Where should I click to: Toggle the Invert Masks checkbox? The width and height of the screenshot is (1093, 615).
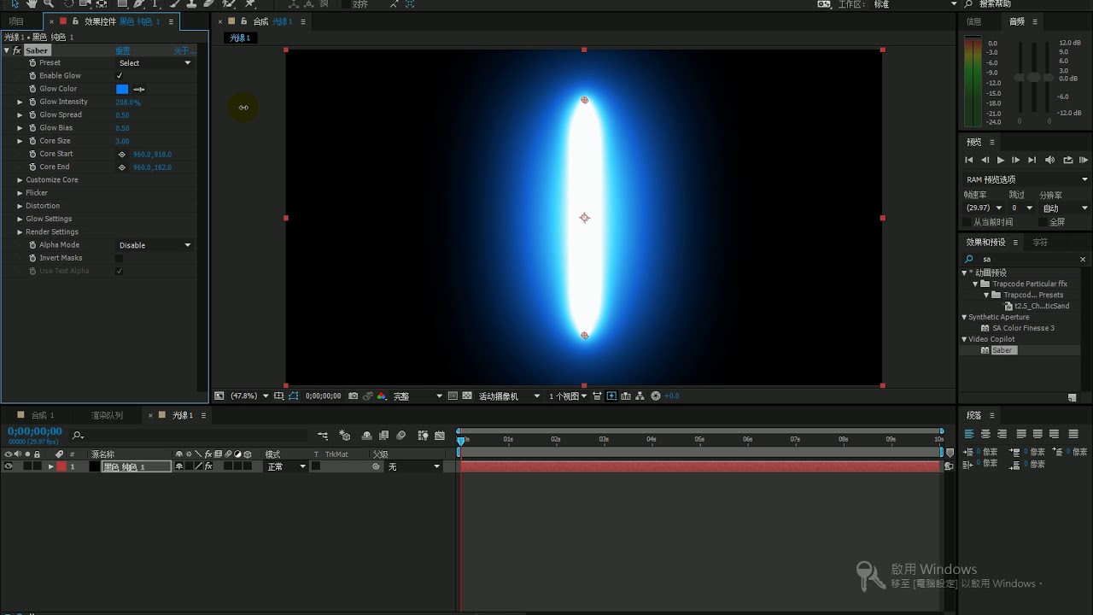click(120, 258)
